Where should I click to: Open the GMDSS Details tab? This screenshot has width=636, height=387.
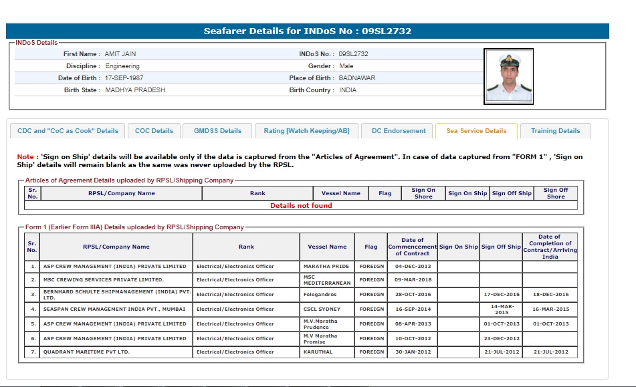coord(217,131)
